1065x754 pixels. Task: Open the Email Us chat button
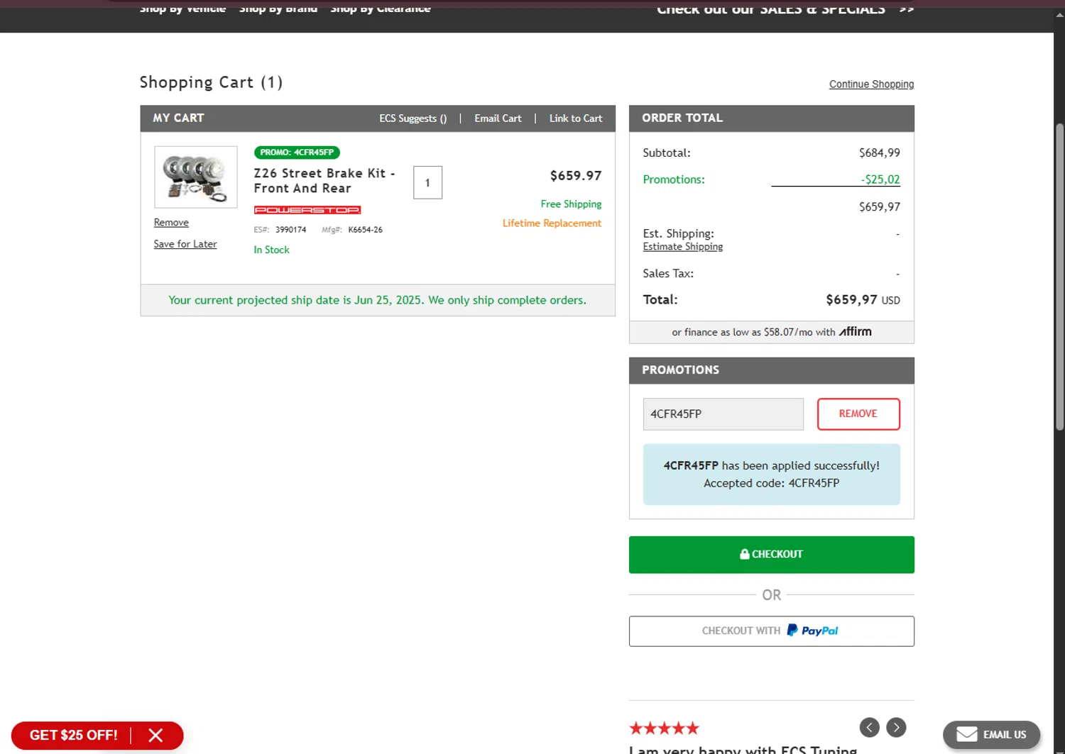[991, 735]
